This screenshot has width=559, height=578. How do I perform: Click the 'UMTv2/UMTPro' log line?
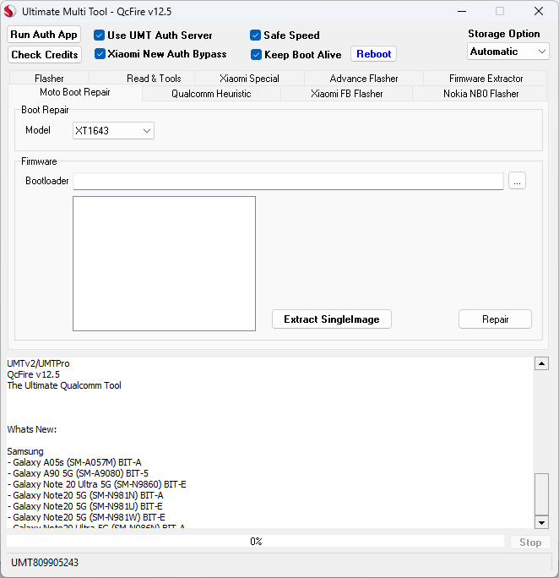[38, 363]
